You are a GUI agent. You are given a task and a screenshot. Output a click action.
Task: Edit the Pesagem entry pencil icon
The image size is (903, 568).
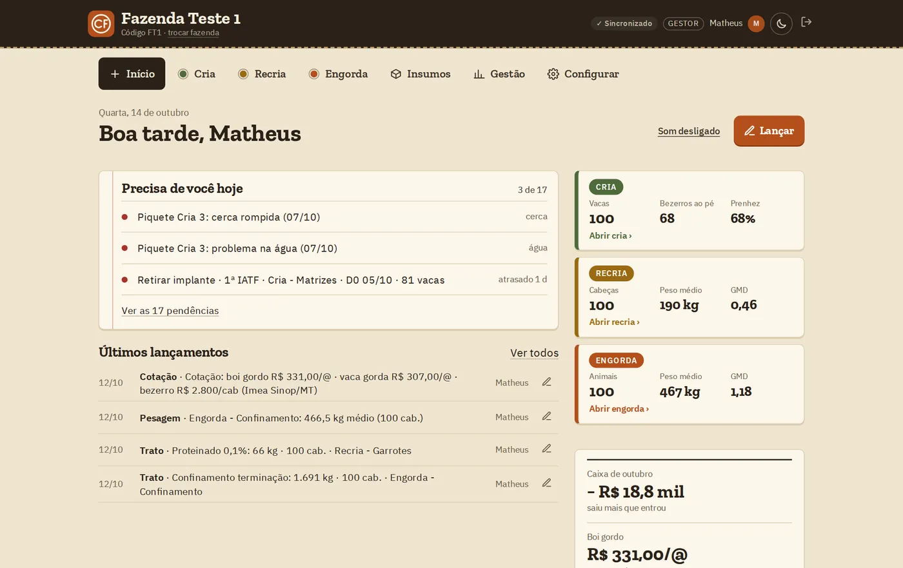coord(546,416)
